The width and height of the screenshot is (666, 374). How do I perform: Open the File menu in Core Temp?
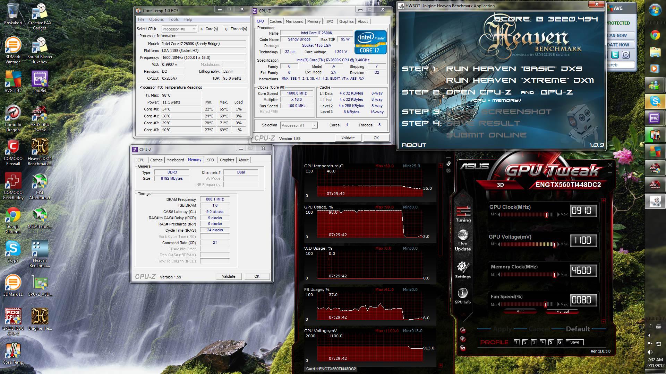tap(141, 19)
